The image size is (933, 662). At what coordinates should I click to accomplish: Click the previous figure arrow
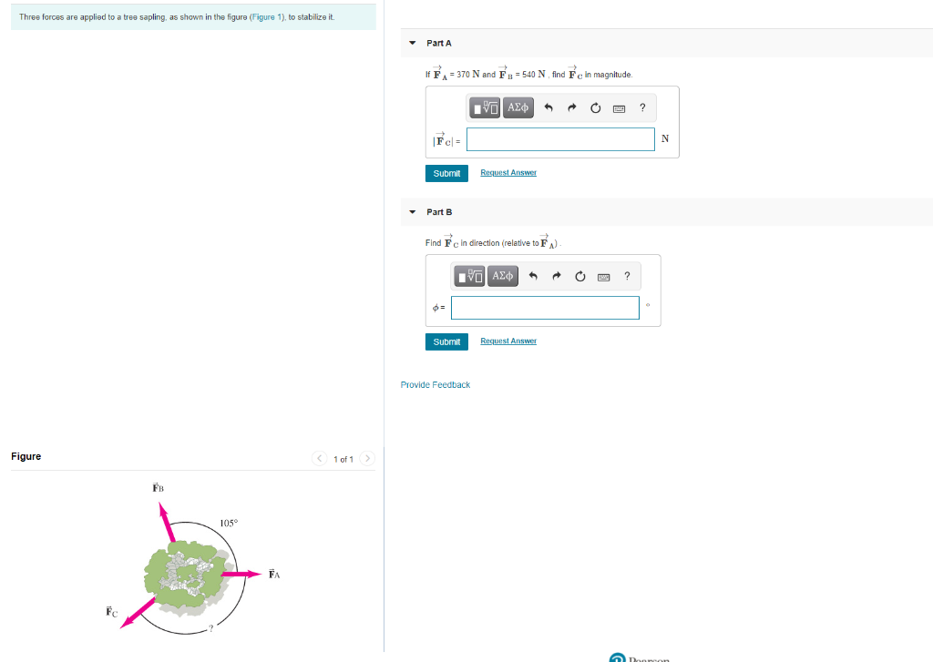click(x=319, y=459)
